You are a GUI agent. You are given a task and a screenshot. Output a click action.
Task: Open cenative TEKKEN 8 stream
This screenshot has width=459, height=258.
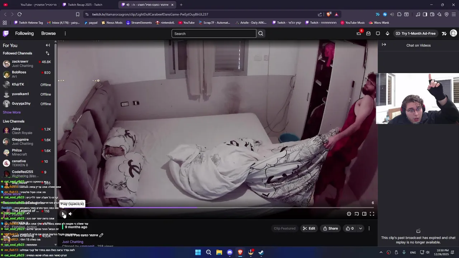27,163
